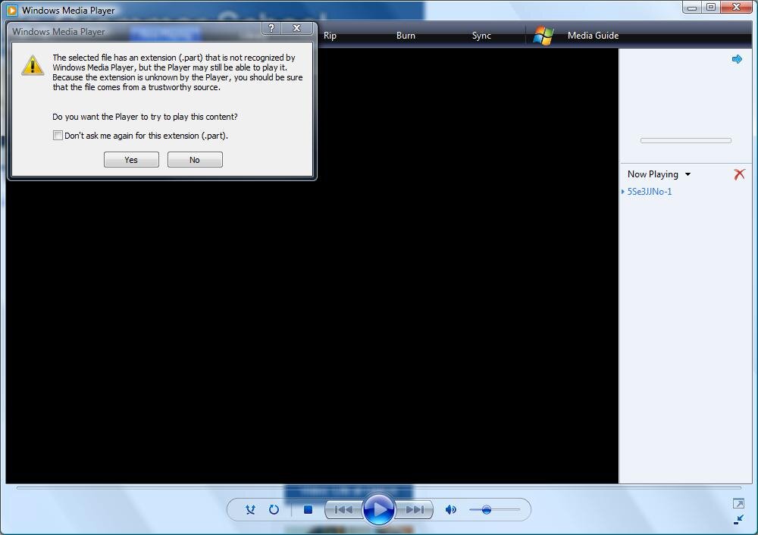Screen dimensions: 758x535
Task: Select the playlist item 5Se3JJNo-1
Action: click(650, 192)
